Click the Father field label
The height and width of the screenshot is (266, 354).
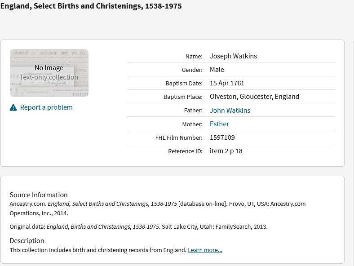coord(193,111)
